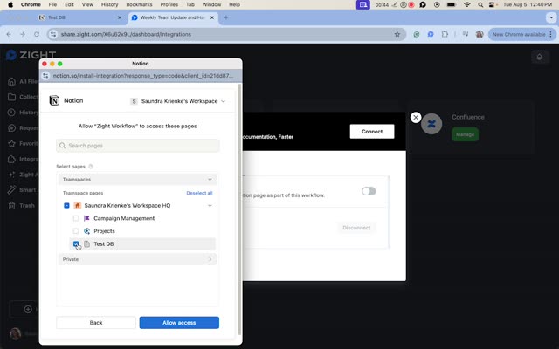
Task: Open the Apple menu
Action: coord(10,4)
